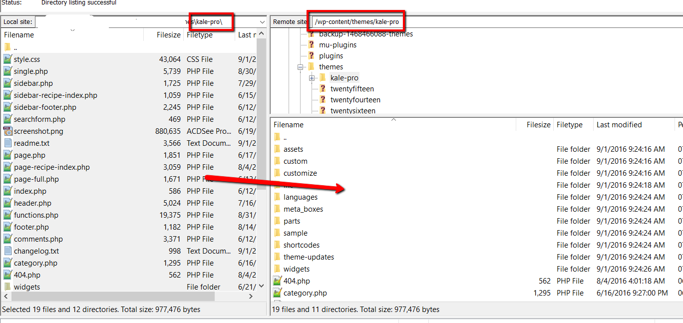Click inside the Remote site path field
683x323 pixels.
(x=496, y=22)
